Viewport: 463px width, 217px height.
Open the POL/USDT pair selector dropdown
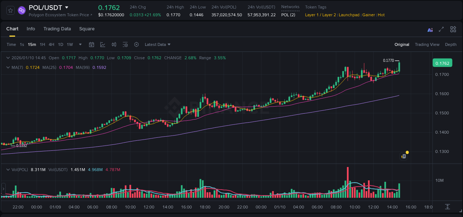67,7
